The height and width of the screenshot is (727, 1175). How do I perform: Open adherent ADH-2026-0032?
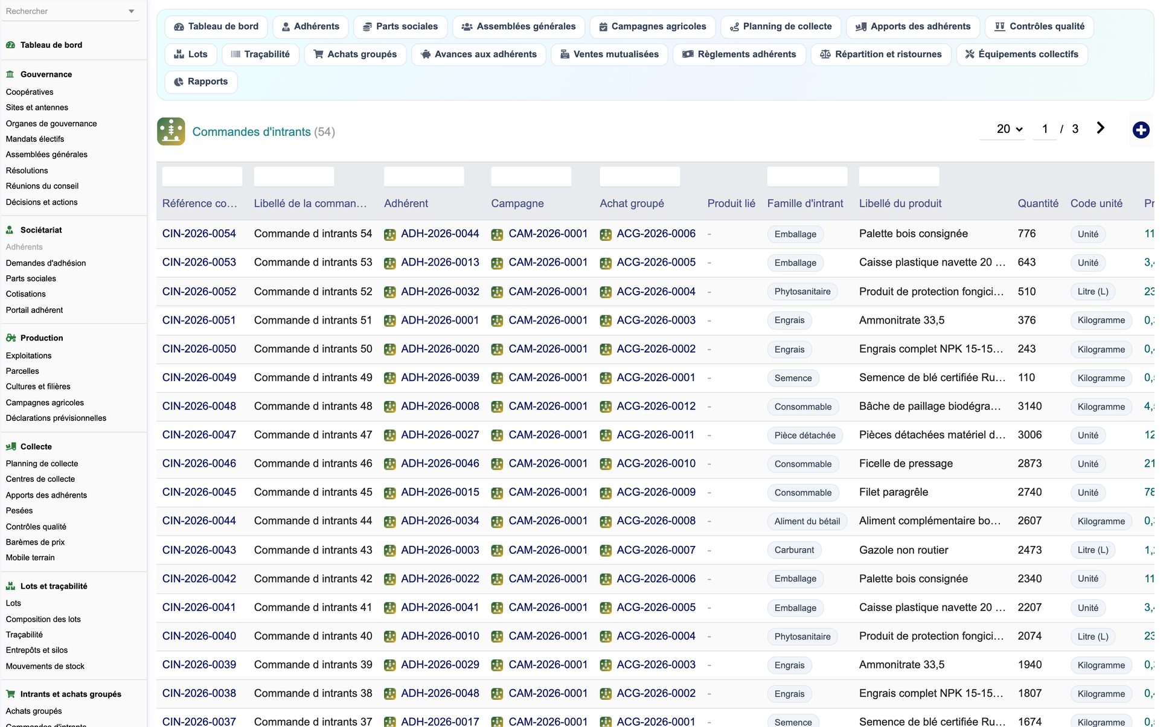click(x=440, y=292)
